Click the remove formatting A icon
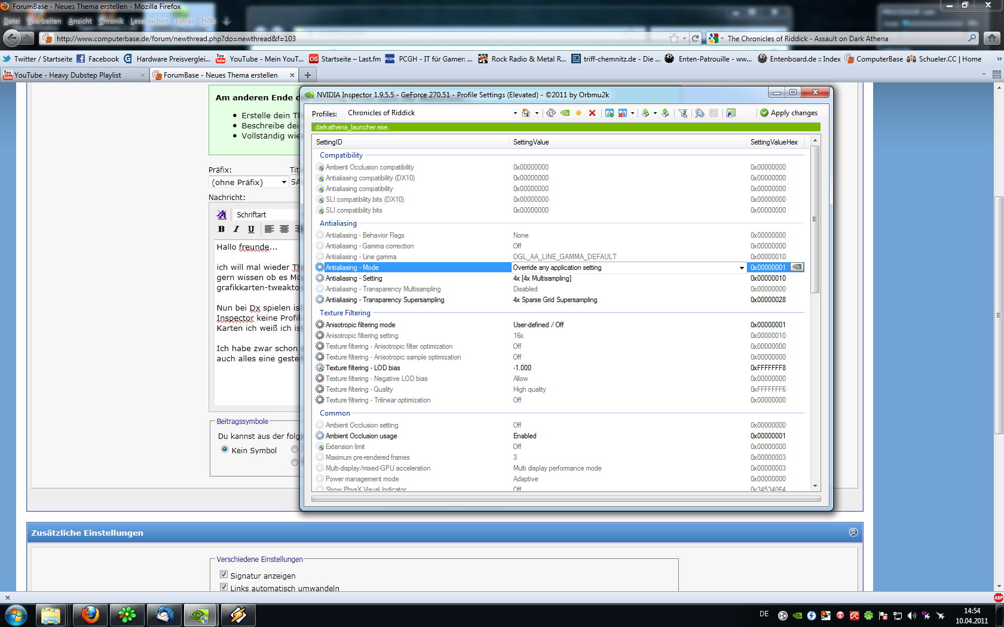The image size is (1004, 627). tap(222, 214)
